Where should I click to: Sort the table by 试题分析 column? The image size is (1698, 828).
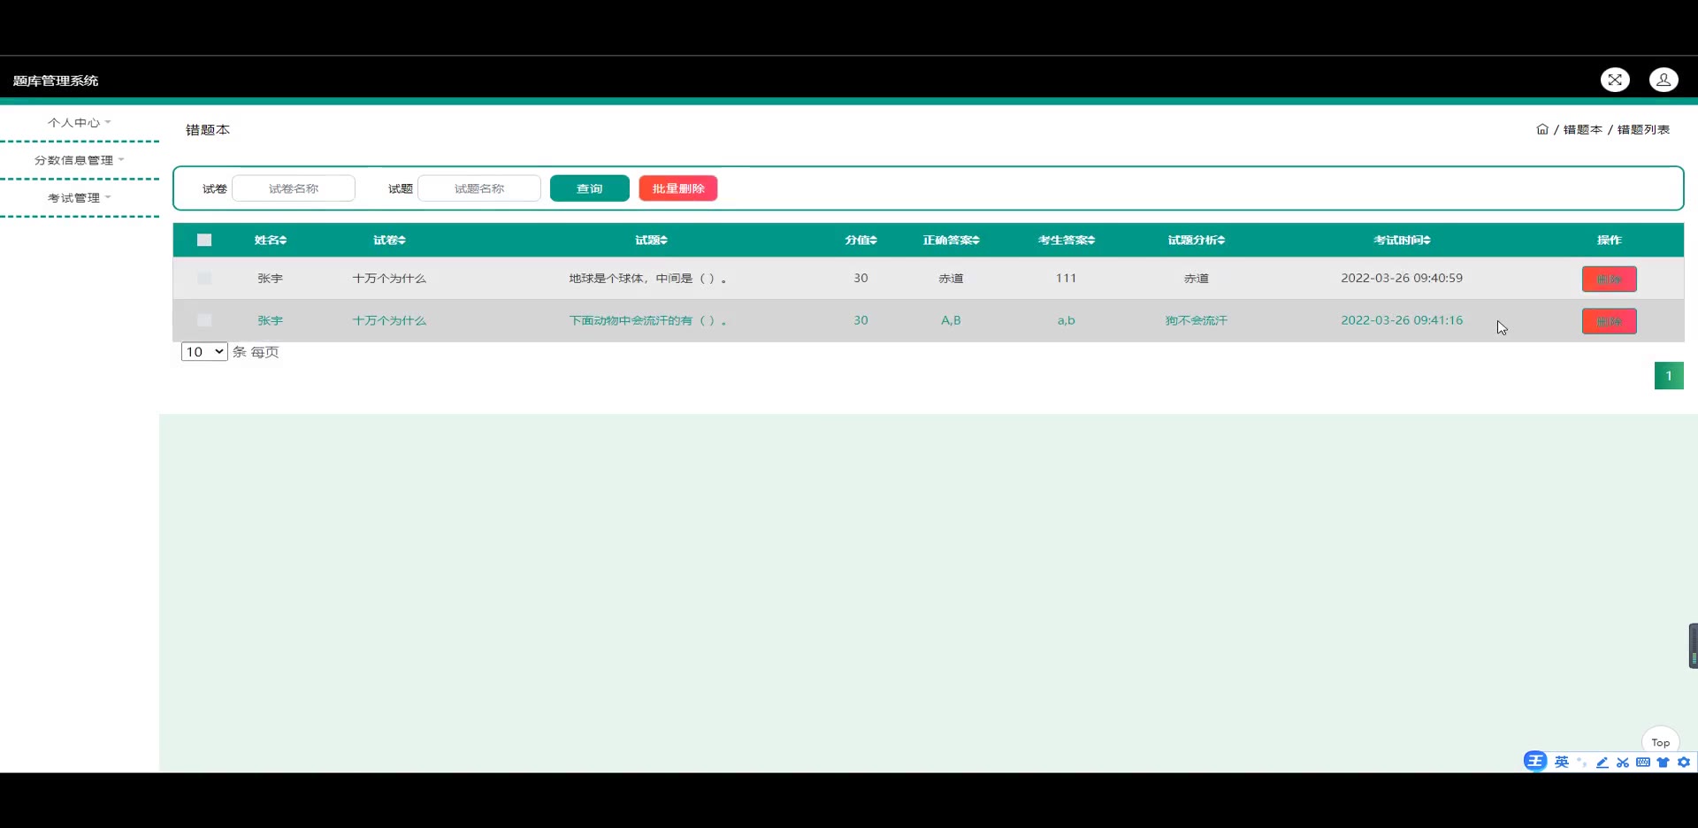(1197, 240)
